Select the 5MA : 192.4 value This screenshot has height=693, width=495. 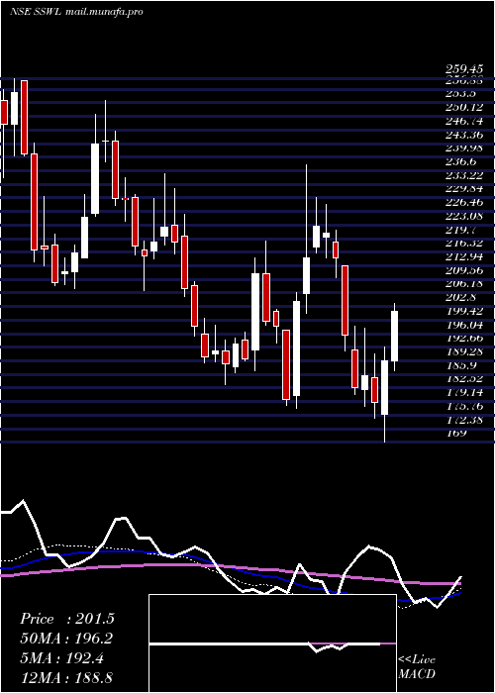pyautogui.click(x=61, y=658)
